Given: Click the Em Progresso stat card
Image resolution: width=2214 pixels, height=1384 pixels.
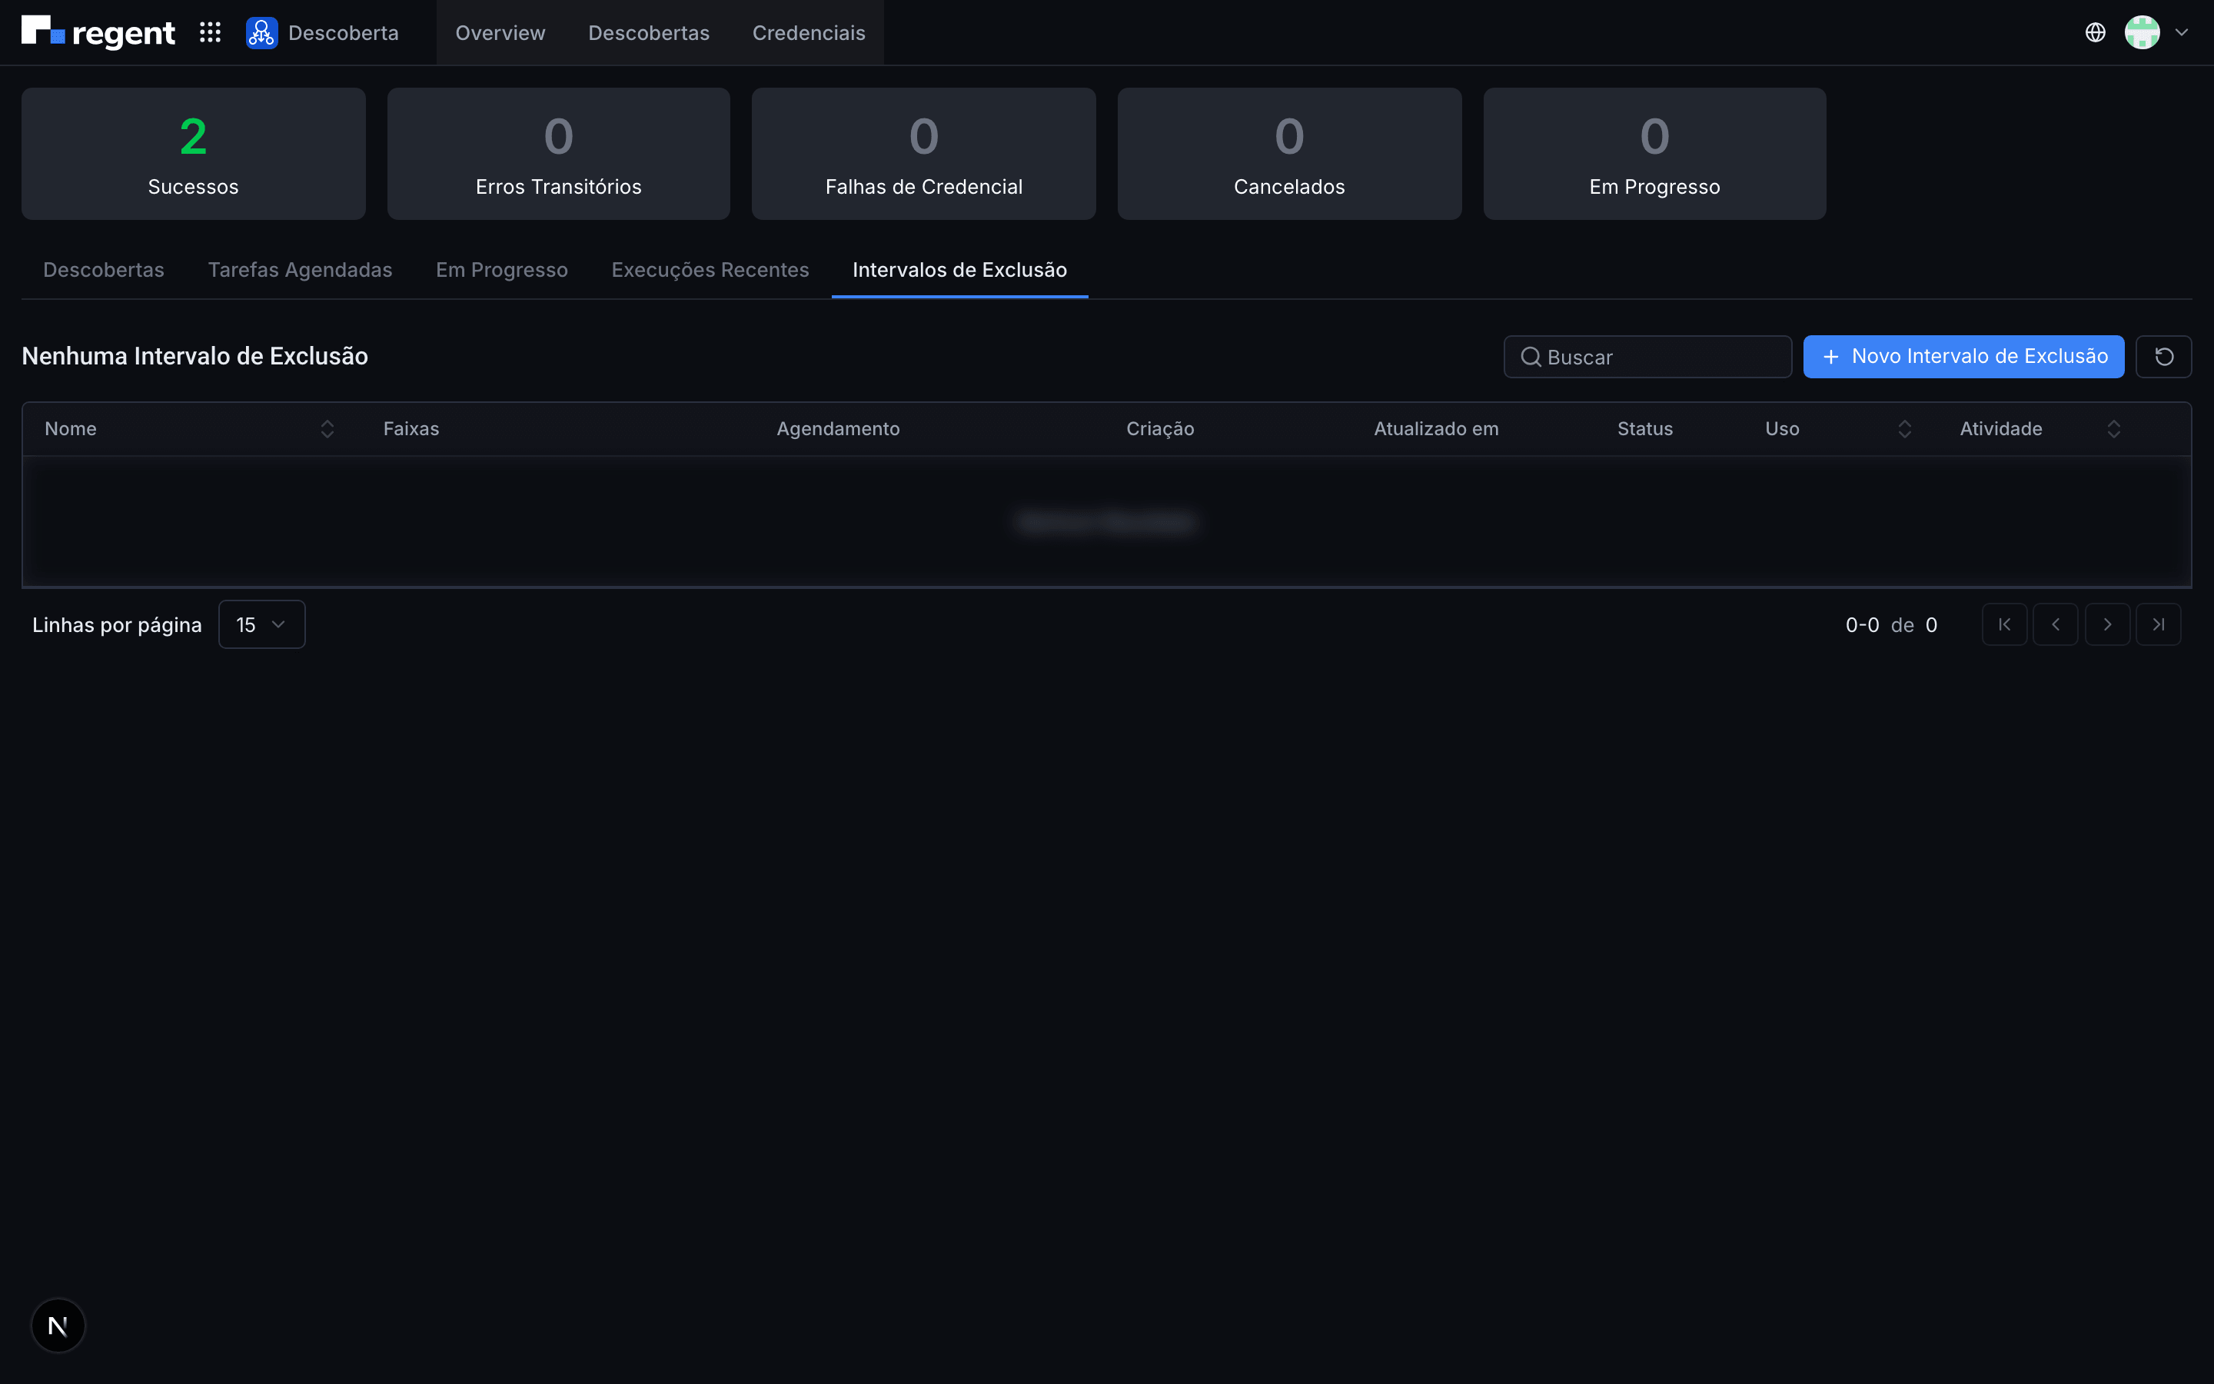Looking at the screenshot, I should pyautogui.click(x=1654, y=154).
